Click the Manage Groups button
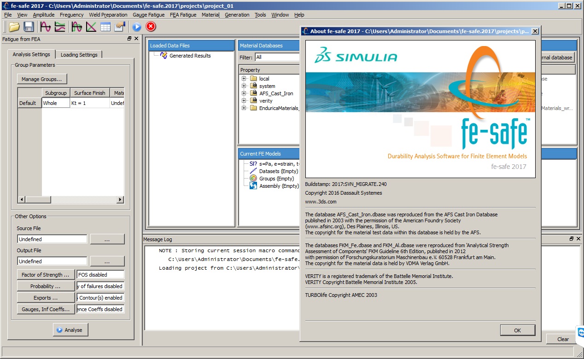The height and width of the screenshot is (359, 584). click(x=42, y=79)
